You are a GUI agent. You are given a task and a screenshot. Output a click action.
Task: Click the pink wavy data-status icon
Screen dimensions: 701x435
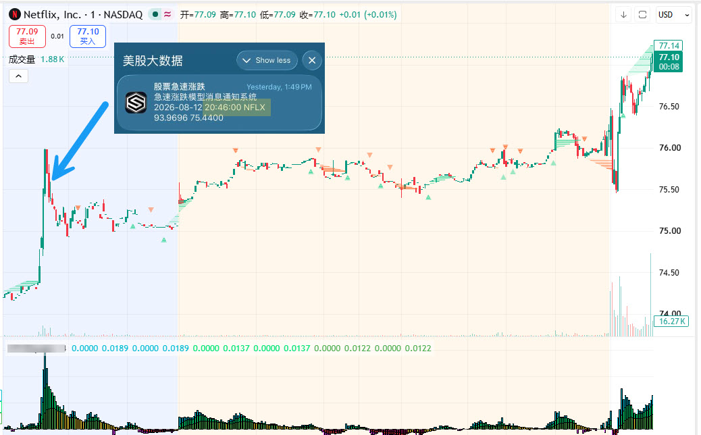pyautogui.click(x=167, y=14)
